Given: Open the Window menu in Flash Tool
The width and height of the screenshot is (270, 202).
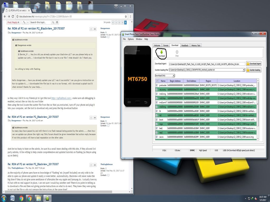Looking at the screenshot, I should 139,39.
